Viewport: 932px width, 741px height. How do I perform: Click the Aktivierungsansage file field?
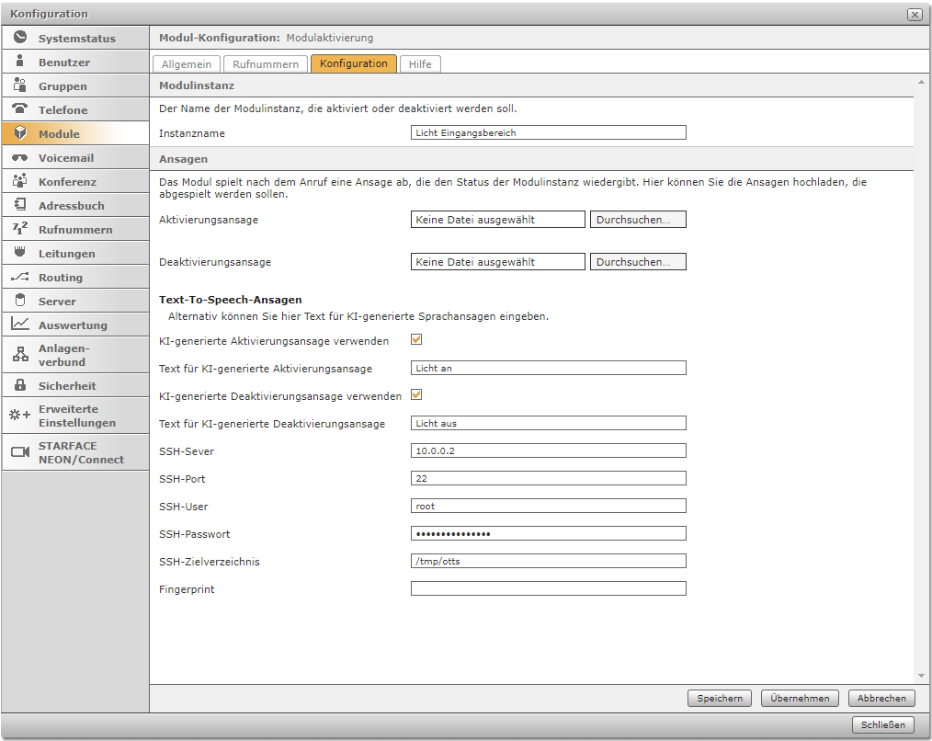point(497,220)
